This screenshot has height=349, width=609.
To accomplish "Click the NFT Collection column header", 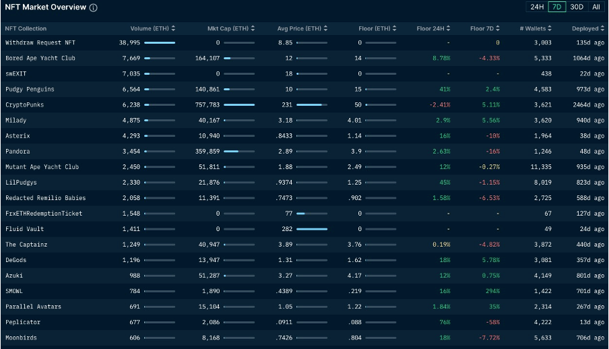I will [26, 28].
